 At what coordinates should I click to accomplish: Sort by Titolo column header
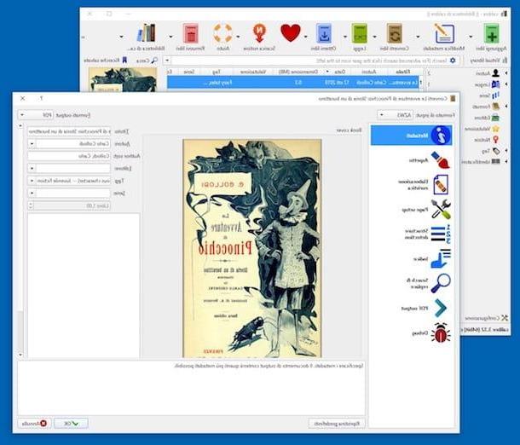click(x=402, y=72)
